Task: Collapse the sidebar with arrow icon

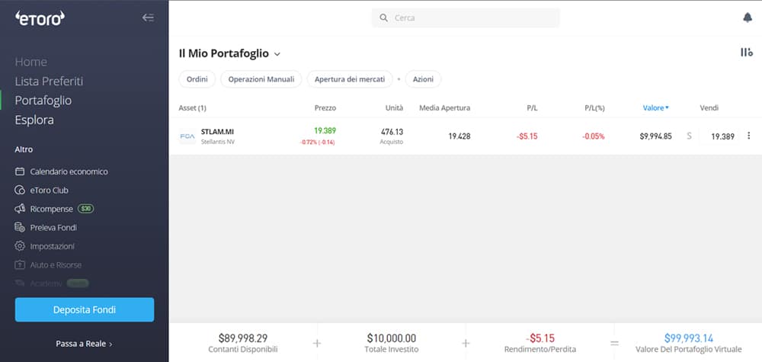Action: coord(148,18)
